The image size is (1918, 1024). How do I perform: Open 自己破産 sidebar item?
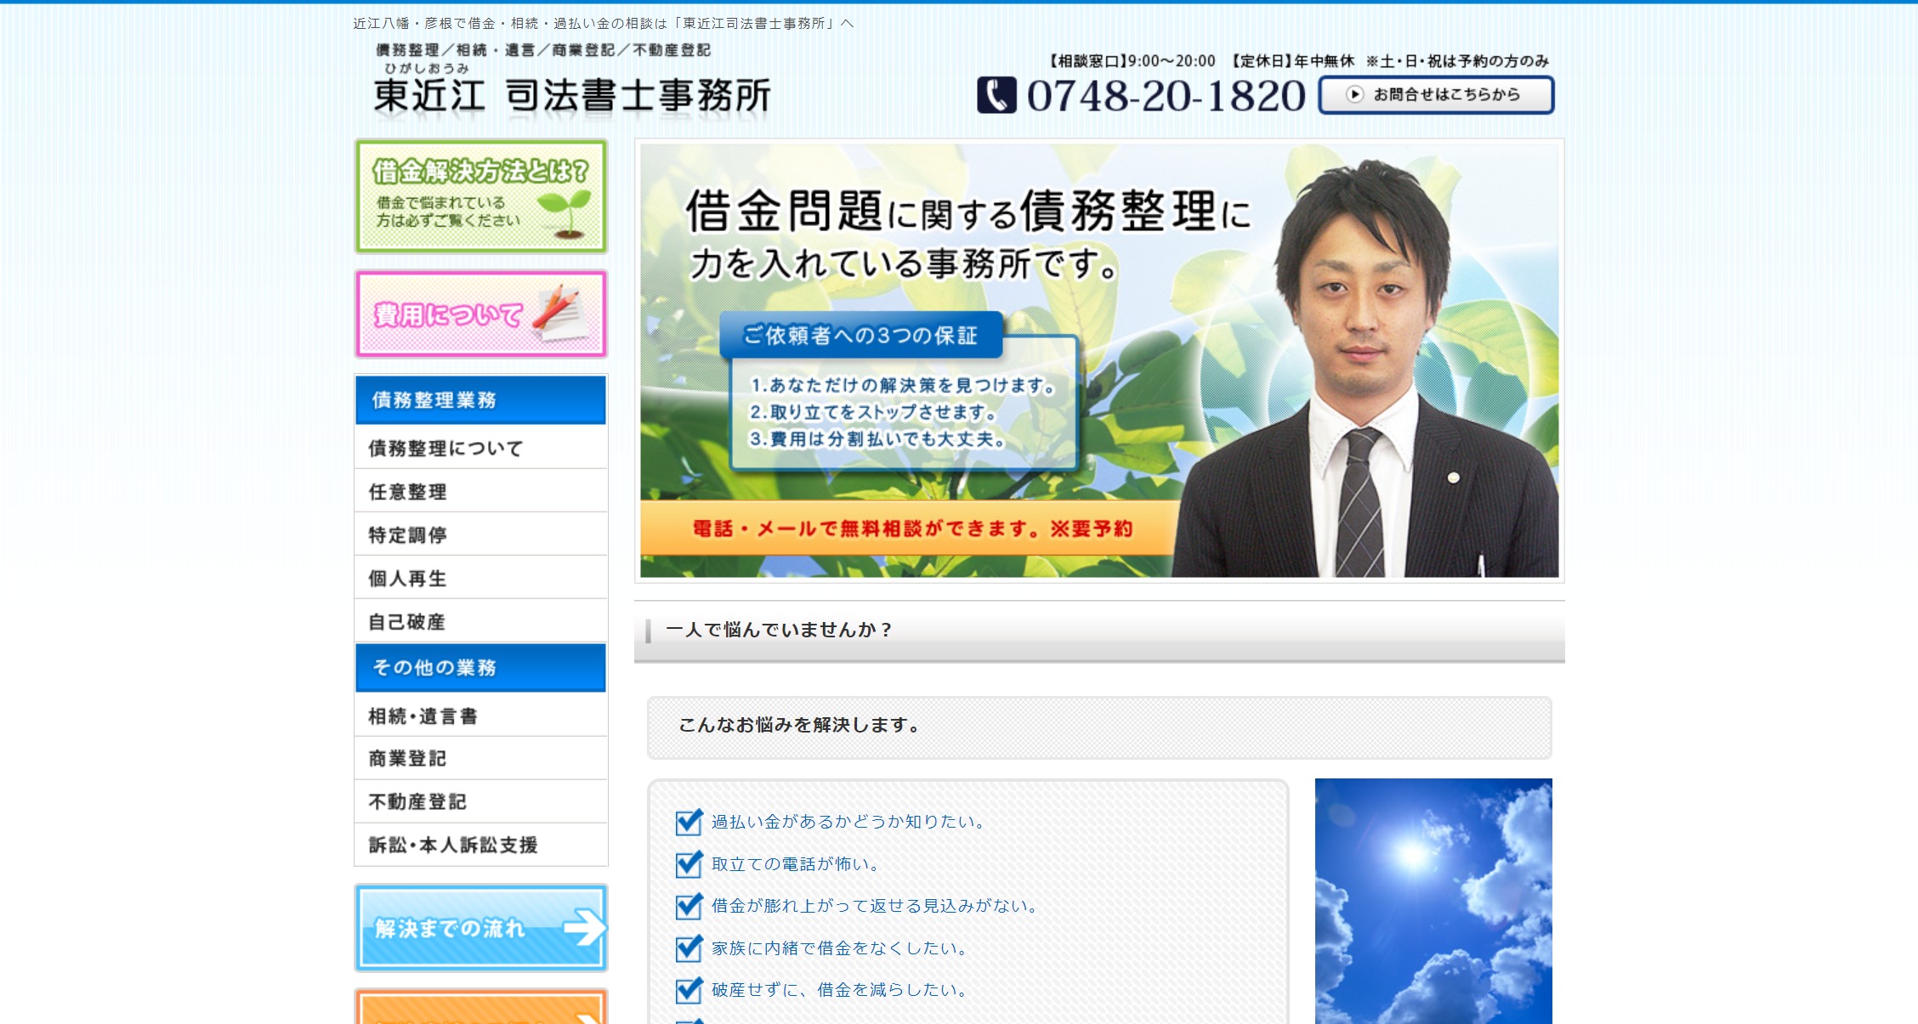pos(480,621)
